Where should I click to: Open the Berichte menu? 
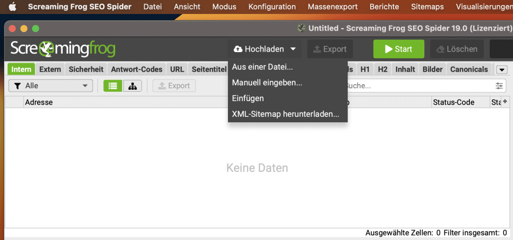pos(384,7)
